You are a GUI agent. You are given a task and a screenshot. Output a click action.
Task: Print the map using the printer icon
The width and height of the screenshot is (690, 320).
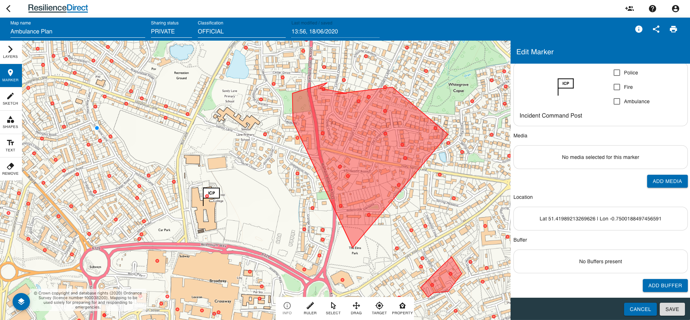673,29
